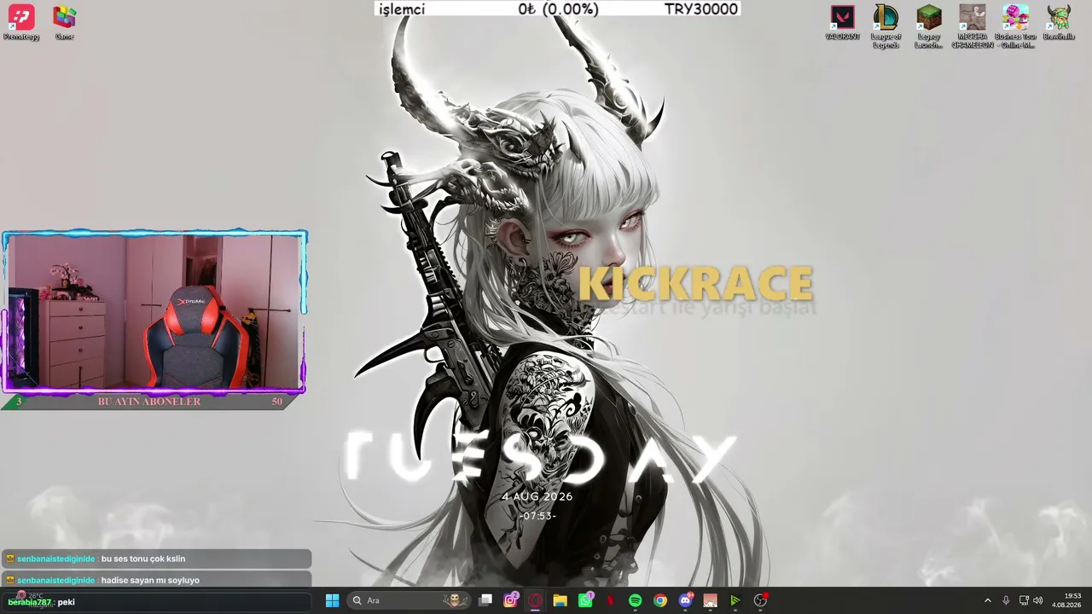Click the 'işlemci' label in top overlay
This screenshot has height=614, width=1092.
[402, 9]
